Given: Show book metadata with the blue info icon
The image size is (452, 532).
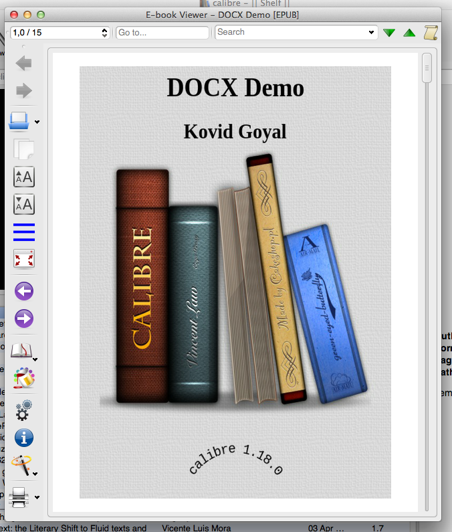Looking at the screenshot, I should [x=23, y=438].
